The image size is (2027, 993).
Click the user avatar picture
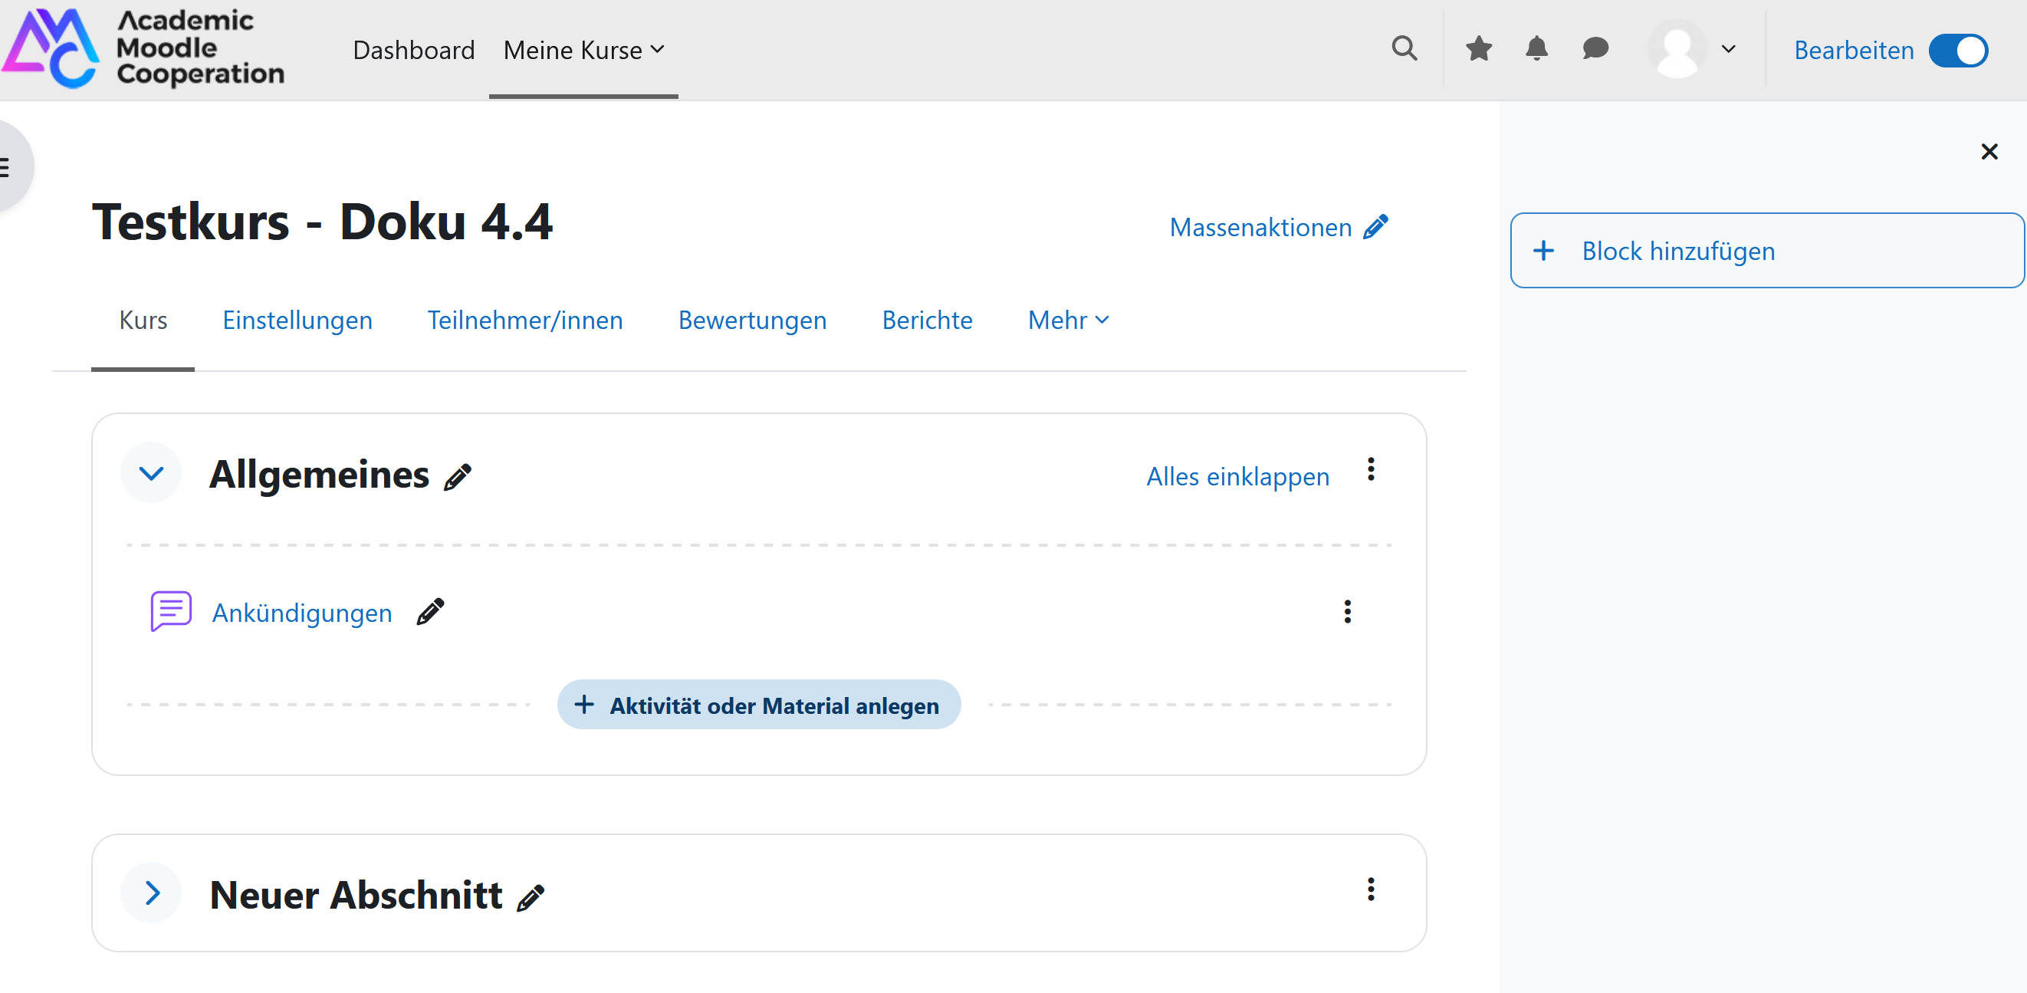(x=1677, y=49)
